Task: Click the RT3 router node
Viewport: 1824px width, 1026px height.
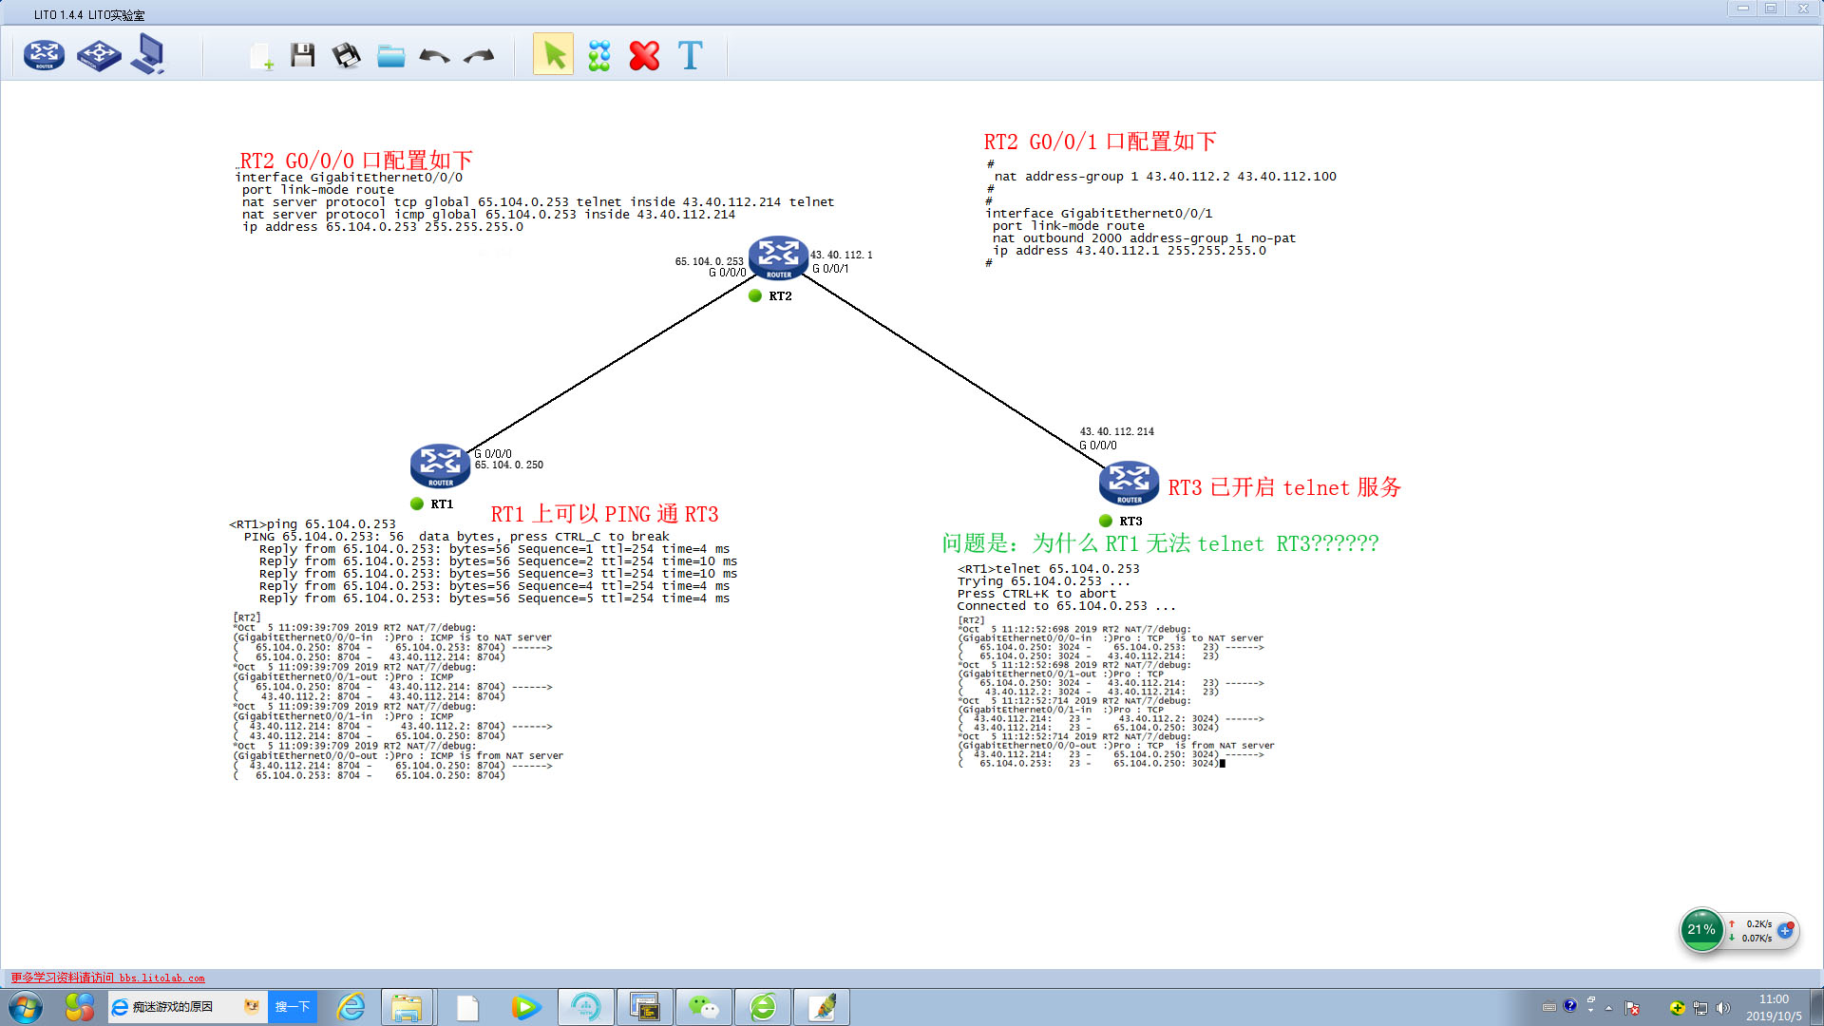Action: [x=1129, y=482]
